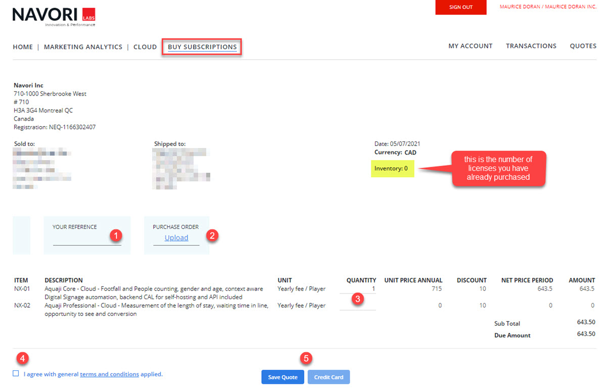Viewport: 607px width, 389px height.
Task: Click the NX-01 net price 643.5
Action: (x=545, y=289)
